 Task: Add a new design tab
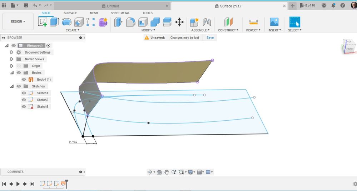(293, 6)
